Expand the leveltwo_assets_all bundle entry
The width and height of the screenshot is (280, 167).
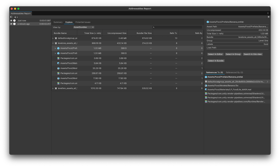coord(53,88)
